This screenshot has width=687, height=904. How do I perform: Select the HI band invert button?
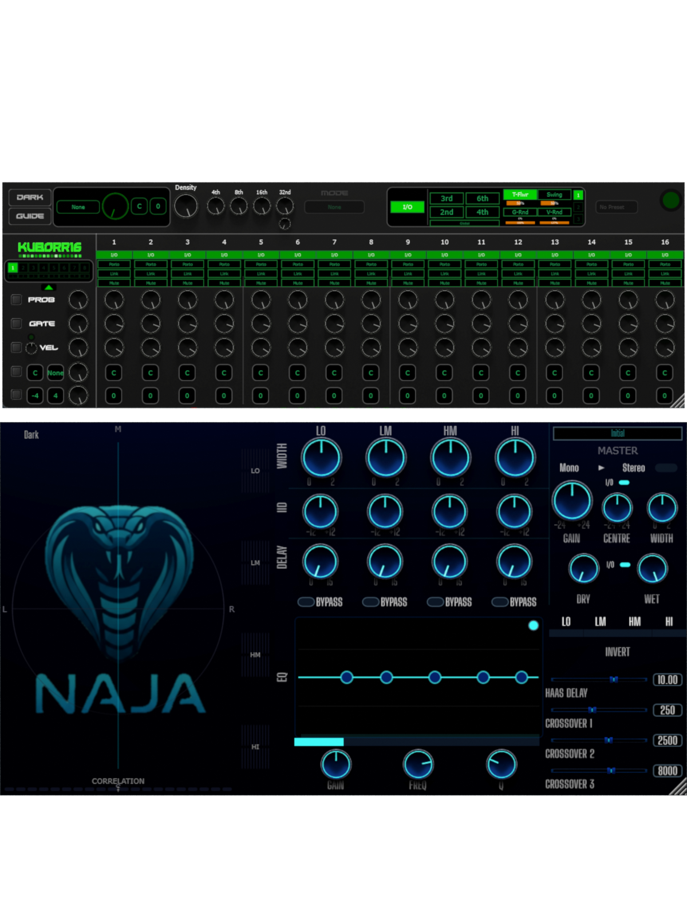669,633
